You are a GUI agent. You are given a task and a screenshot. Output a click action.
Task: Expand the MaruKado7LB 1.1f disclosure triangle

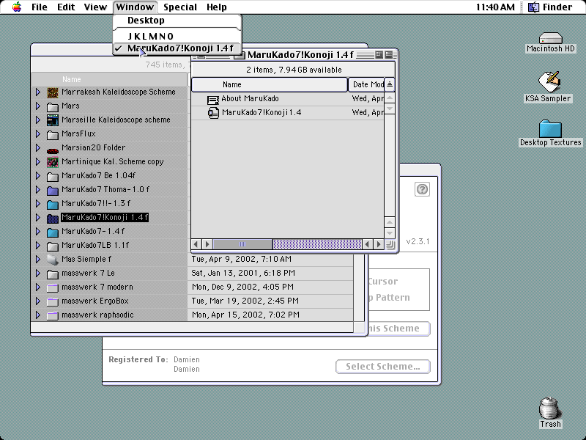(38, 246)
